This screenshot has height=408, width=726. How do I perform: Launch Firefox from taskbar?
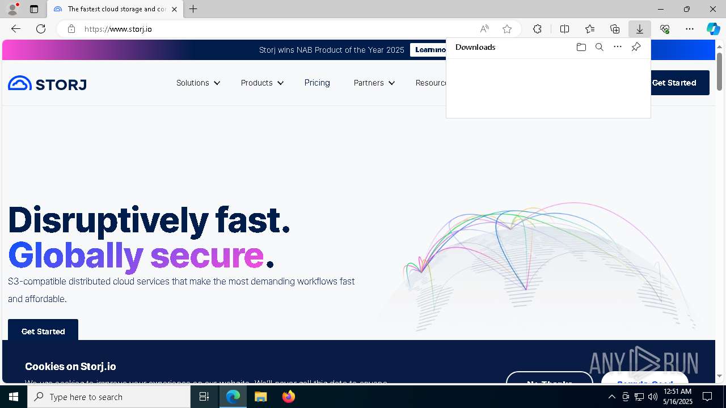pyautogui.click(x=289, y=397)
